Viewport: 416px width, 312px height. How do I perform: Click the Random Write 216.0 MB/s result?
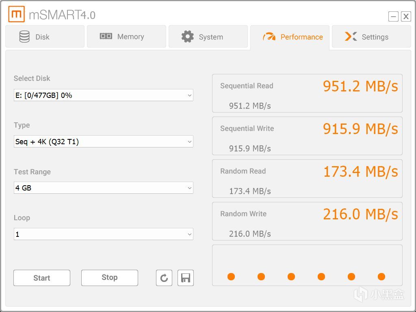tap(360, 214)
